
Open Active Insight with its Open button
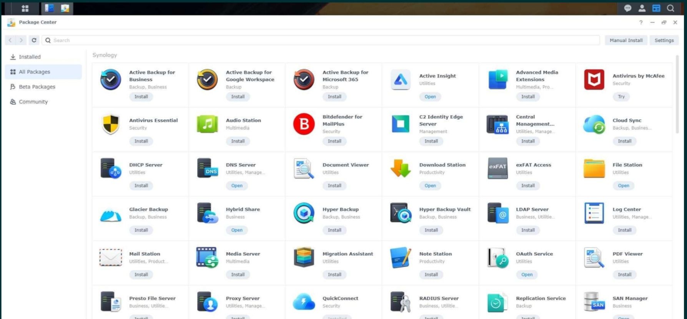430,97
